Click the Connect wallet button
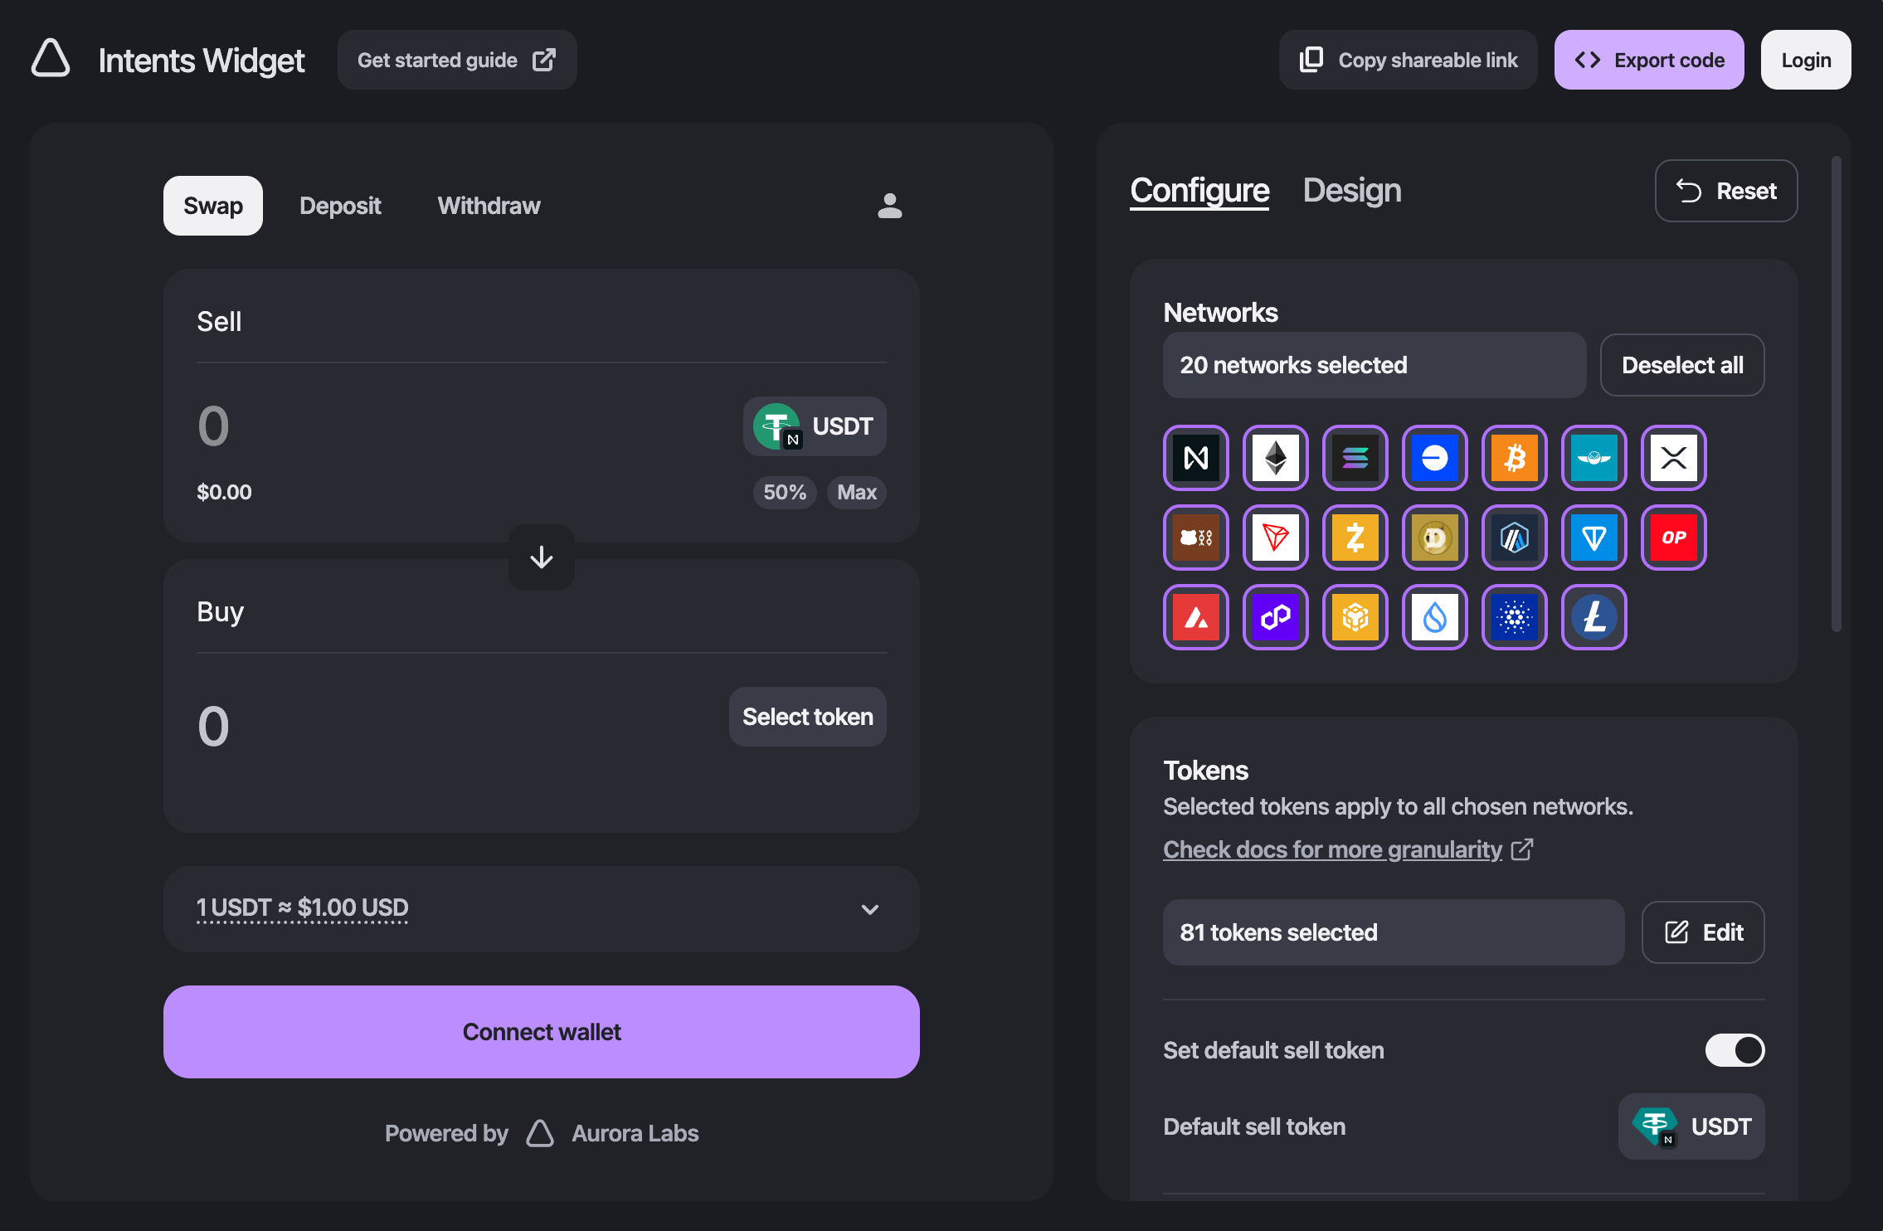 pyautogui.click(x=541, y=1032)
